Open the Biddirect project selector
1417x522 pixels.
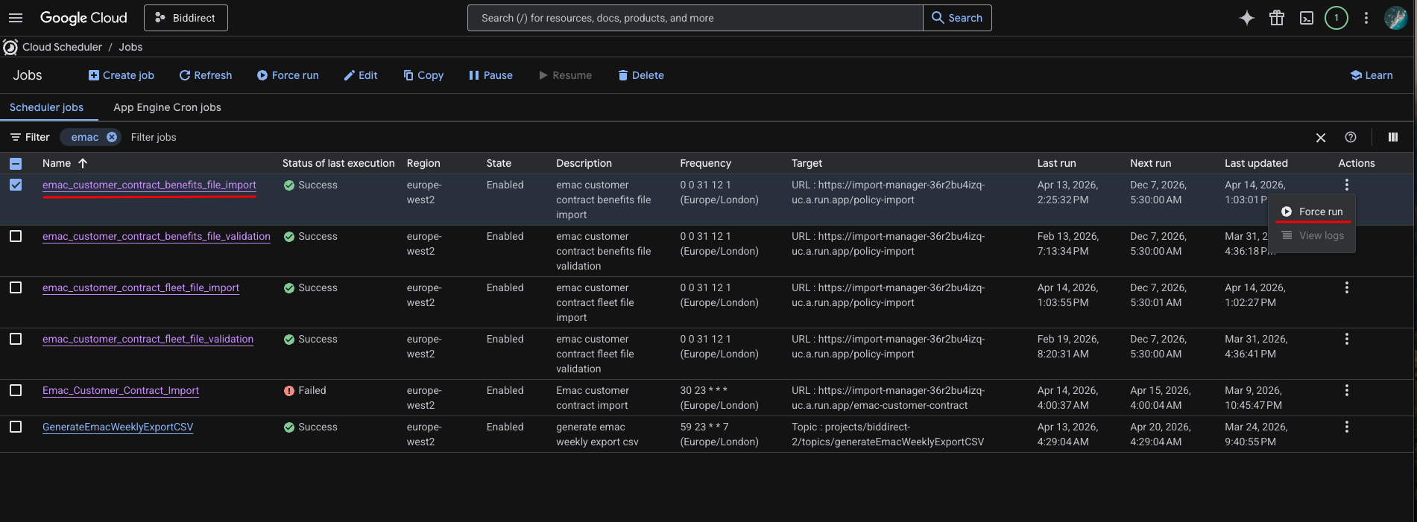[x=186, y=18]
